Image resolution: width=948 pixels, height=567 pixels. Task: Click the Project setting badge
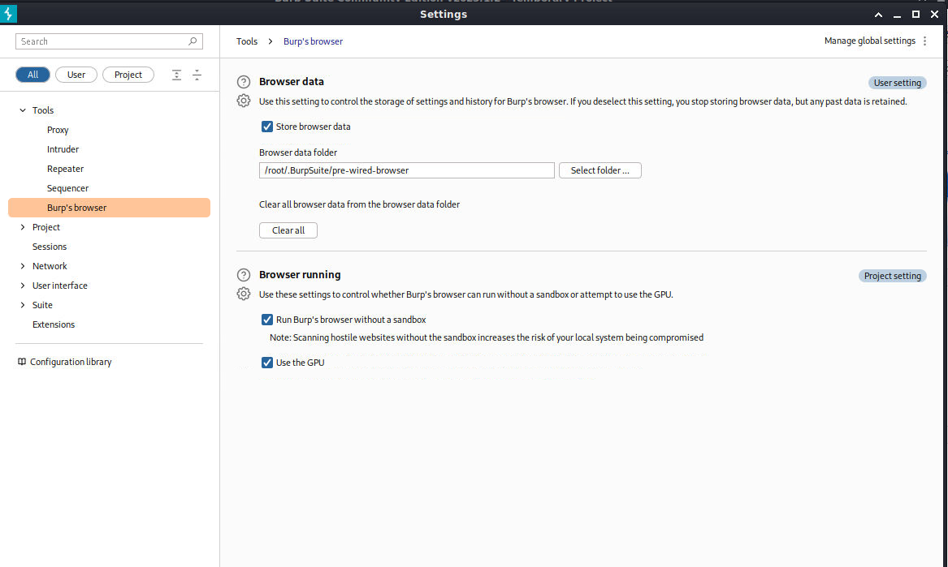(893, 276)
